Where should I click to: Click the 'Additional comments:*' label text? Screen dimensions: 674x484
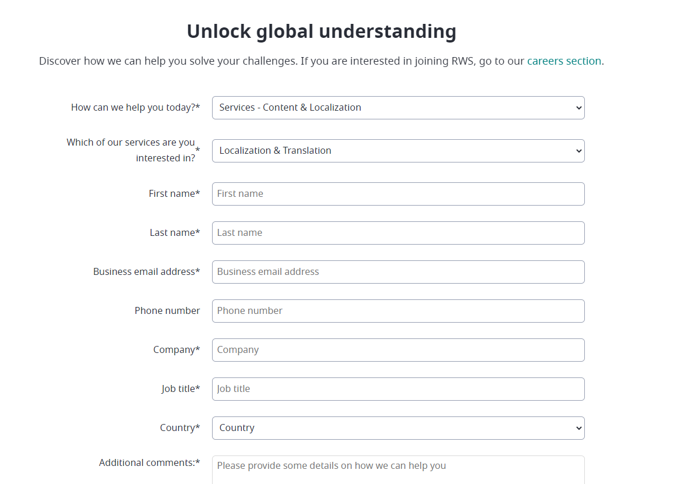(x=150, y=462)
